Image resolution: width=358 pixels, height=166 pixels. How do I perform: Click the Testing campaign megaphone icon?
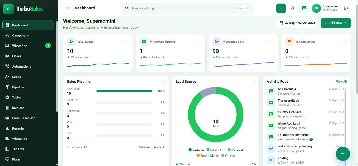(x=271, y=160)
